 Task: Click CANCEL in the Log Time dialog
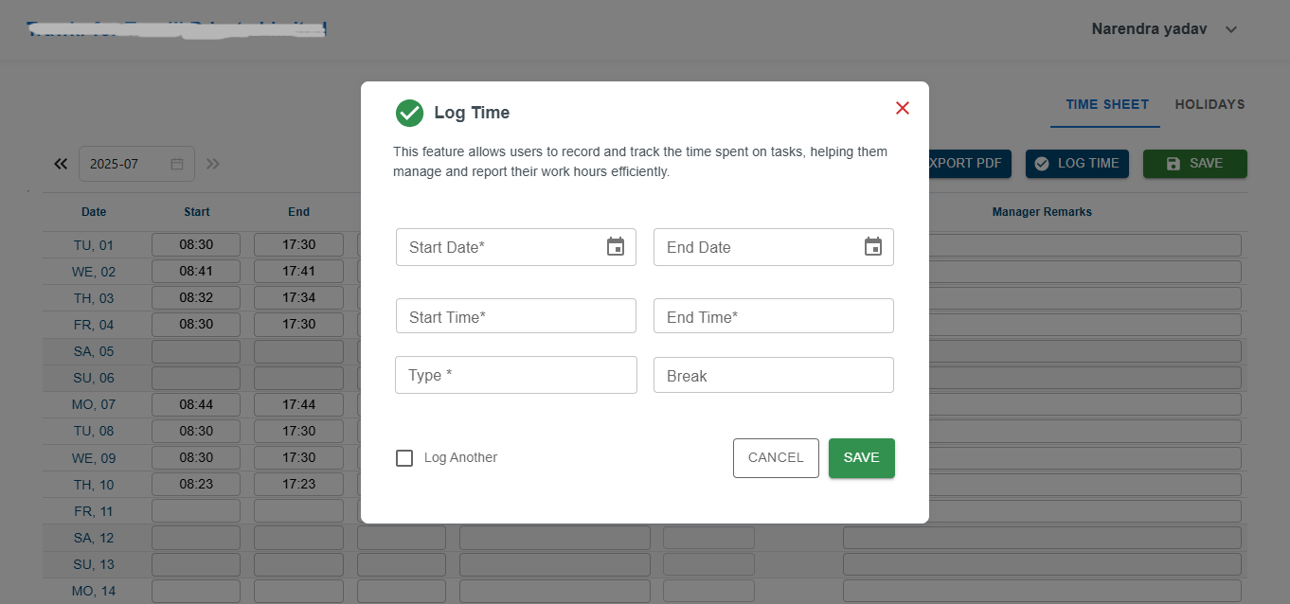[x=776, y=458]
